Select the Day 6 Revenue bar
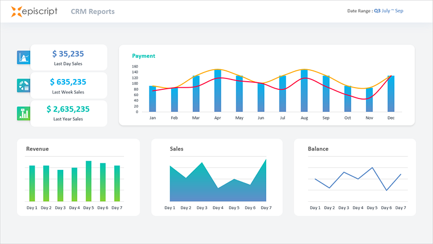The width and height of the screenshot is (433, 244). [103, 182]
